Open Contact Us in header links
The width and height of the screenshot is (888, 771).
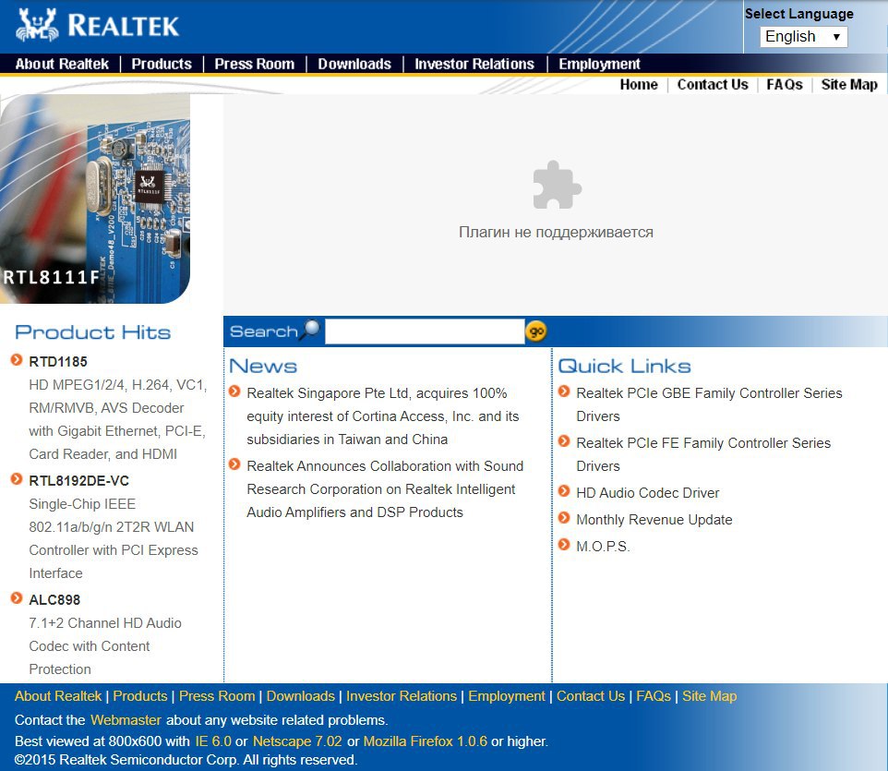[x=713, y=84]
